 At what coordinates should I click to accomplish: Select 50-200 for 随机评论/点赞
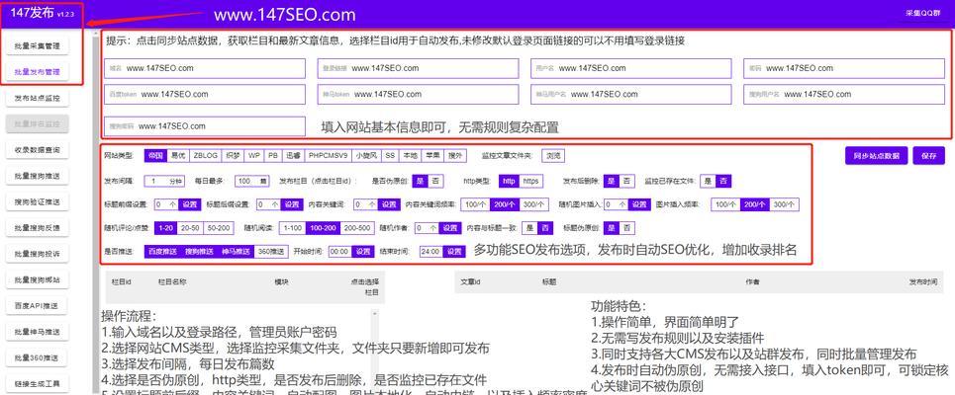(219, 228)
